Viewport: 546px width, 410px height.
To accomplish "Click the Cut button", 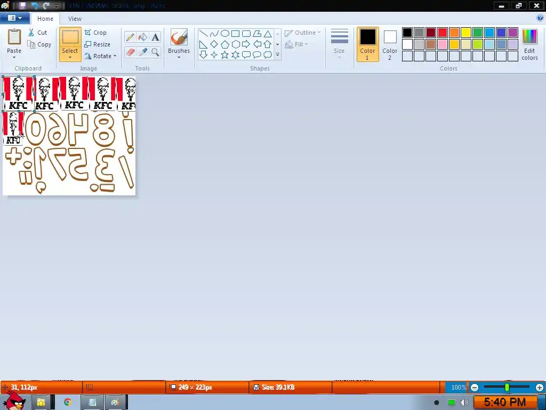I will [38, 33].
